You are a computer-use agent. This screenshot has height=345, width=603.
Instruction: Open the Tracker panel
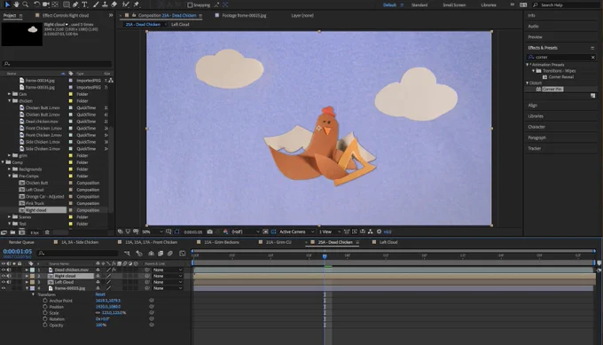(x=534, y=148)
